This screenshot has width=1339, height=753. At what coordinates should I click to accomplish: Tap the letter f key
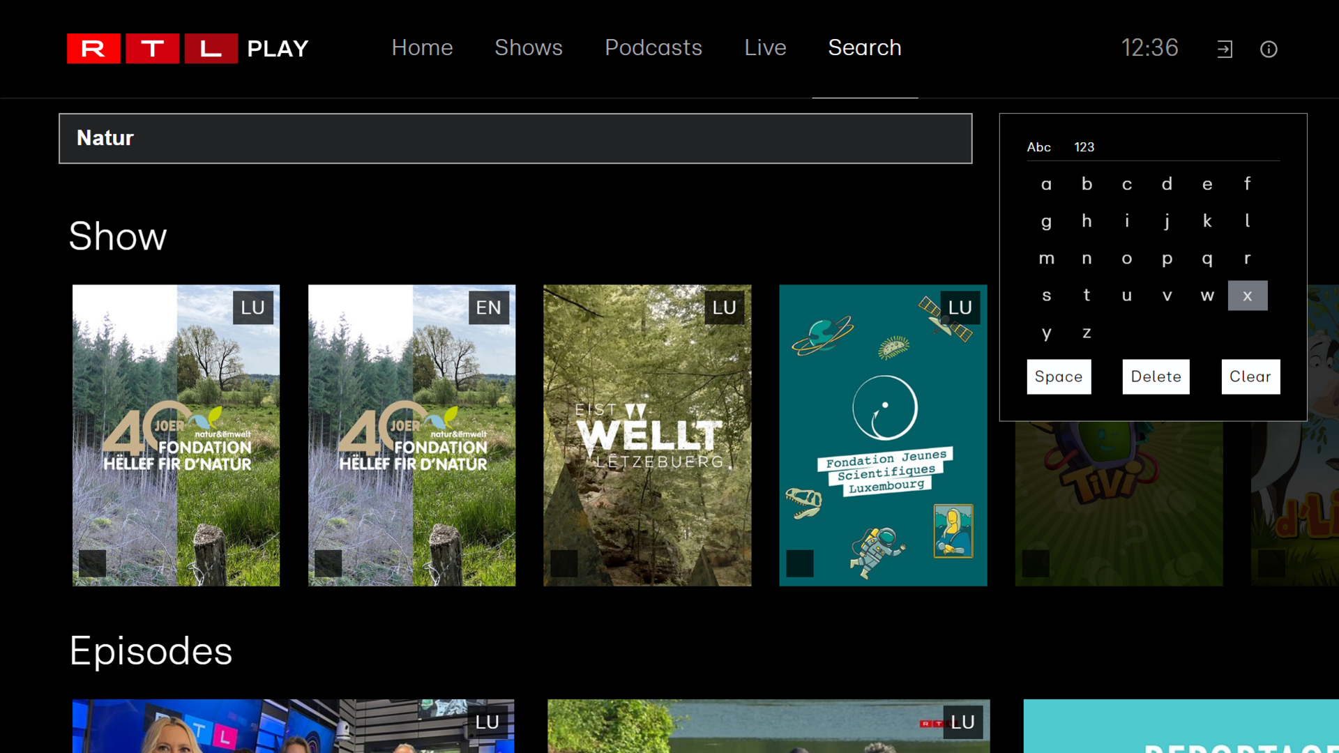1248,184
